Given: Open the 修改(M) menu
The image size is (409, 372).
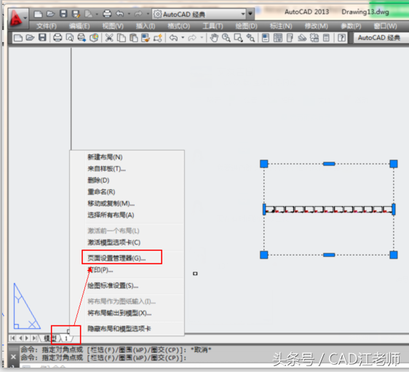Looking at the screenshot, I should click(316, 26).
